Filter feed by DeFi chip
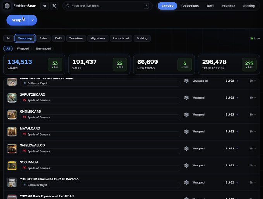Screen dimensions: 263x199 (x=58, y=38)
